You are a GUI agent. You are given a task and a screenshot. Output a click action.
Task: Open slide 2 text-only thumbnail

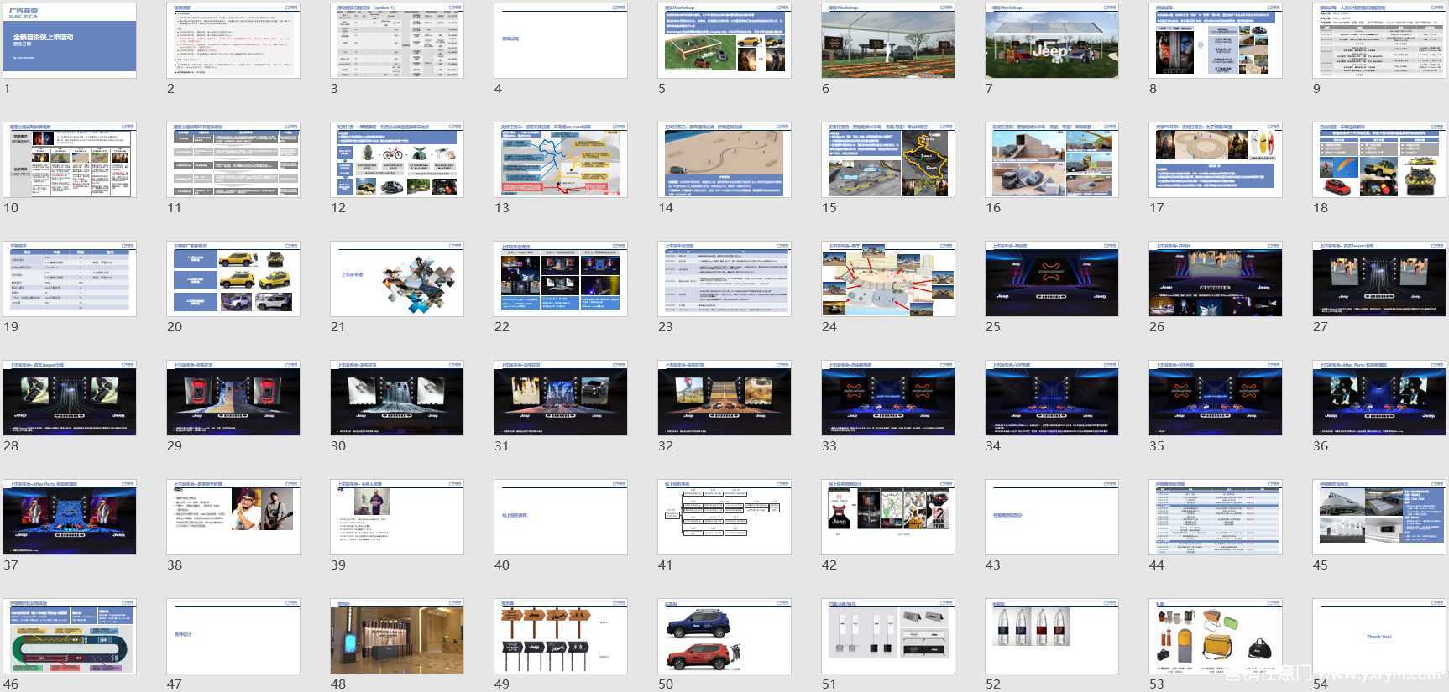click(x=233, y=40)
